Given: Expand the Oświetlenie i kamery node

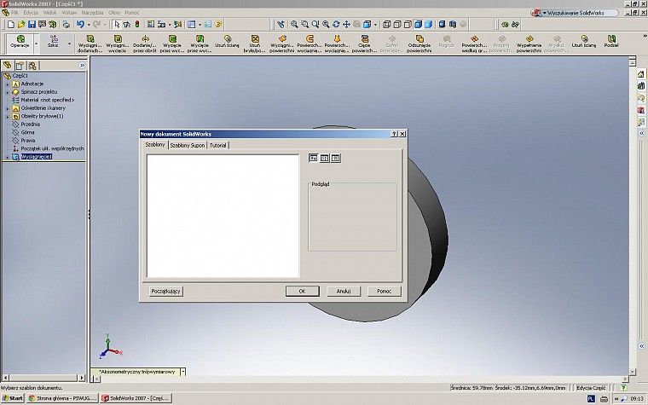Looking at the screenshot, I should 7,108.
